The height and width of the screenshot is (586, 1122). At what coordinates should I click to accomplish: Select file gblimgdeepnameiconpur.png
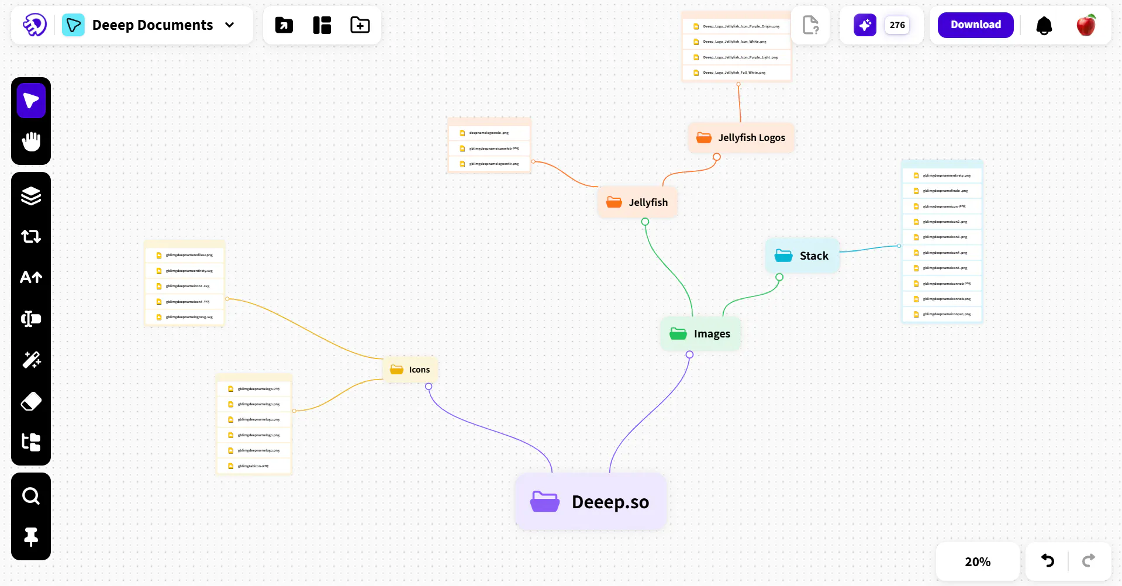942,314
